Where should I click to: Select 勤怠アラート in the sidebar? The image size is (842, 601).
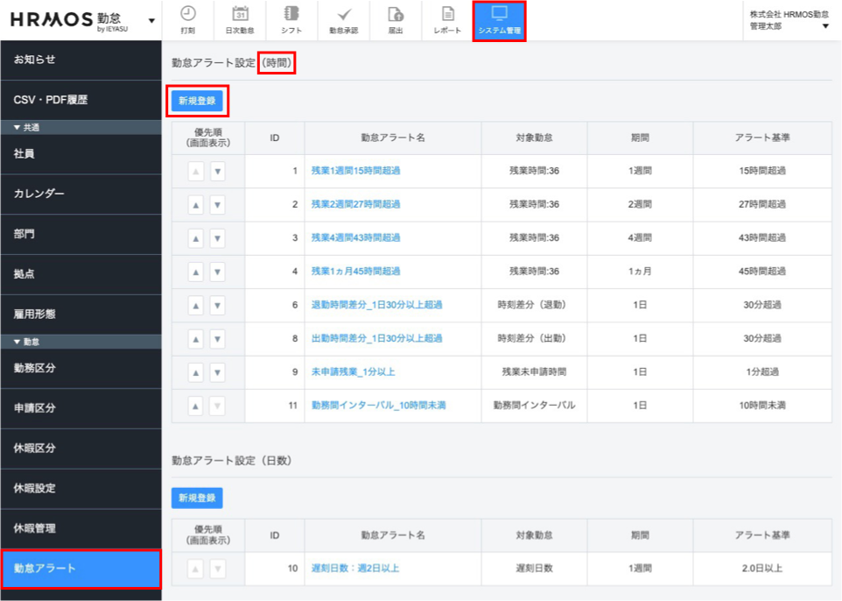(81, 569)
